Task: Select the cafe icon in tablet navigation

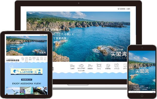Action: point(34,58)
